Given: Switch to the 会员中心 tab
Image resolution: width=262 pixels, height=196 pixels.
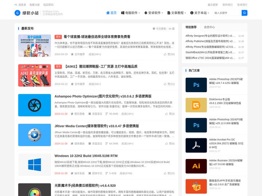Looking at the screenshot, I should coord(209,27).
